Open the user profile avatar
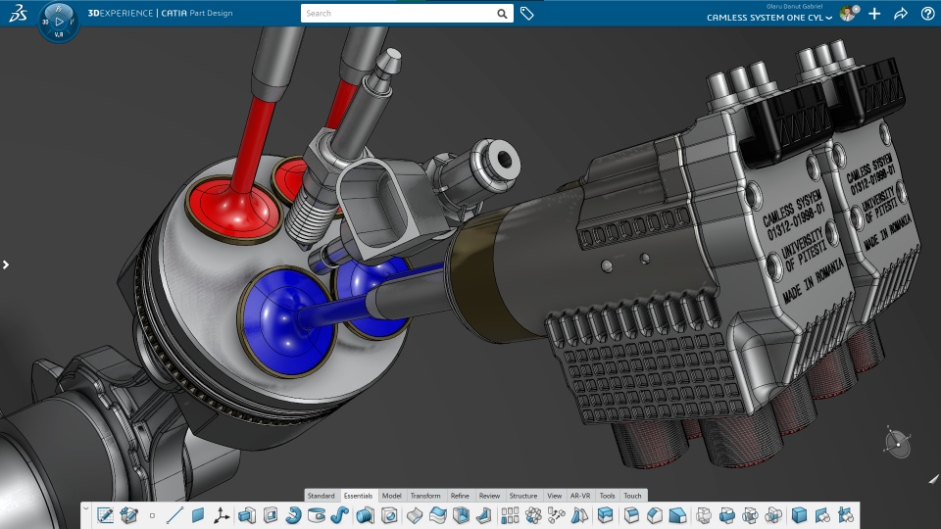The height and width of the screenshot is (529, 941). [847, 14]
